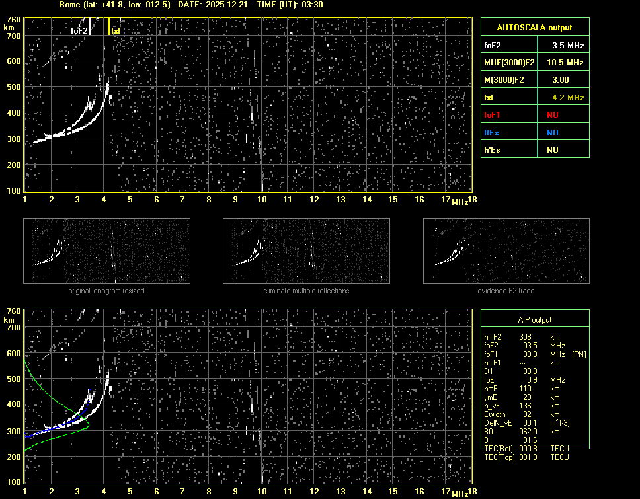The height and width of the screenshot is (499, 640).
Task: Click the yellow fxI 4.2 MHz value
Action: [x=568, y=97]
